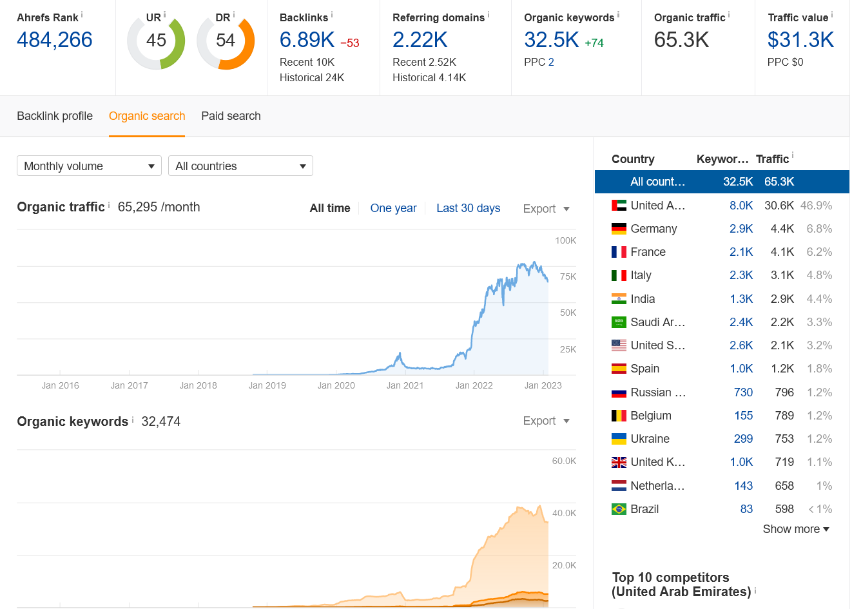Viewport: 852px width, 609px height.
Task: Open Netherlands 143 keywords link
Action: click(744, 486)
